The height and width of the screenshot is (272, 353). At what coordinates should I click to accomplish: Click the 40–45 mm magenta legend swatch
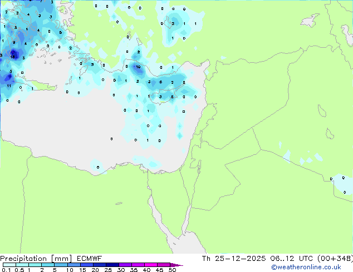[151, 265]
